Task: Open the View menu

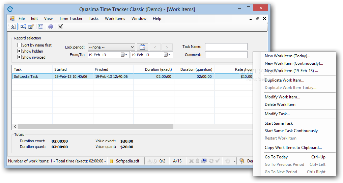Action: pyautogui.click(x=48, y=19)
